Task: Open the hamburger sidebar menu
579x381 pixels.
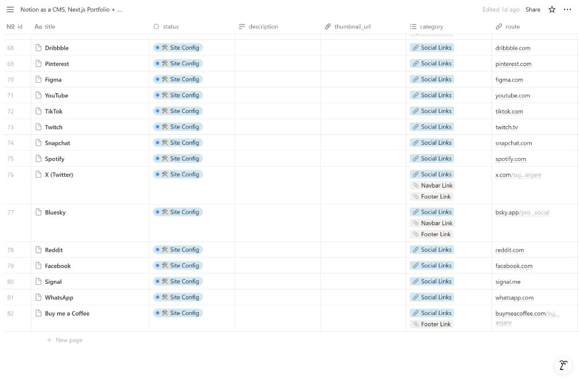Action: (x=10, y=10)
